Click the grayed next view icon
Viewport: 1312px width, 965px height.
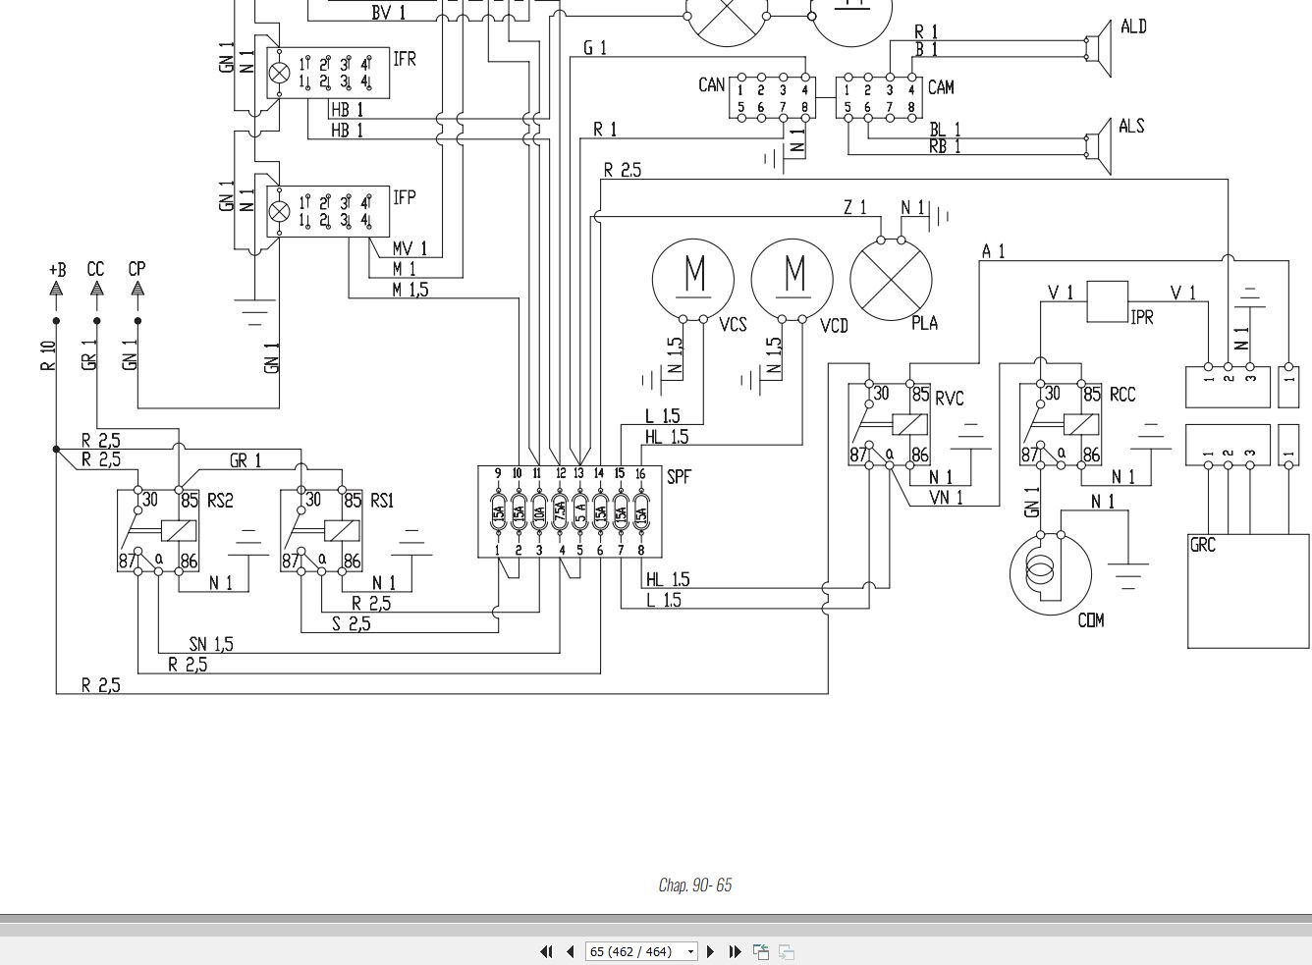point(787,951)
